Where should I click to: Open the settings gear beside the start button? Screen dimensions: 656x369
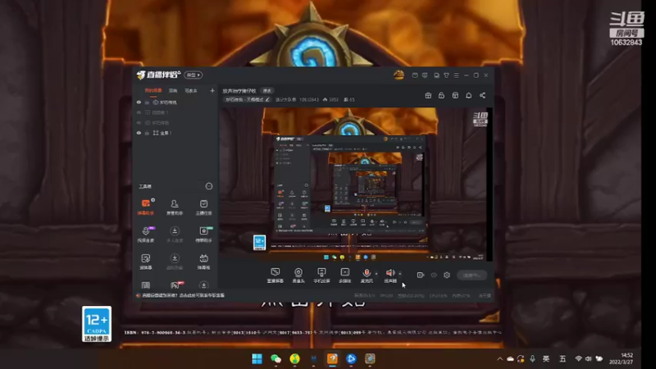447,275
